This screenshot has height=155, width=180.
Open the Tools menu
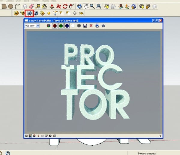point(26,1)
